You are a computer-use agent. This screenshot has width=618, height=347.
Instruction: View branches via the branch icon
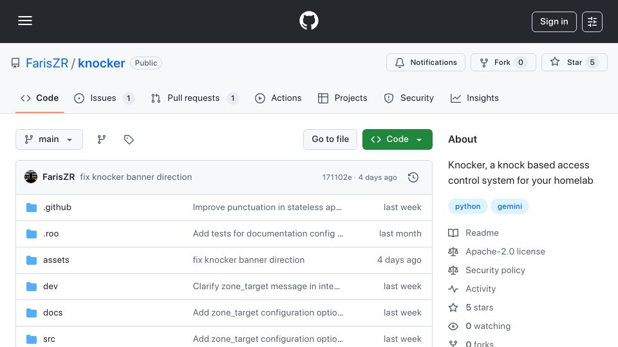102,139
